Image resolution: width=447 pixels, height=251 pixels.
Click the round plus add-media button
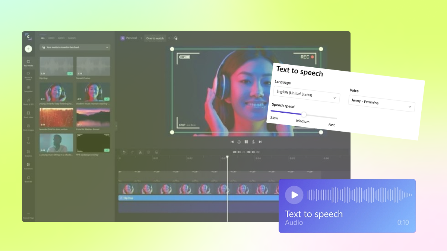pyautogui.click(x=28, y=49)
